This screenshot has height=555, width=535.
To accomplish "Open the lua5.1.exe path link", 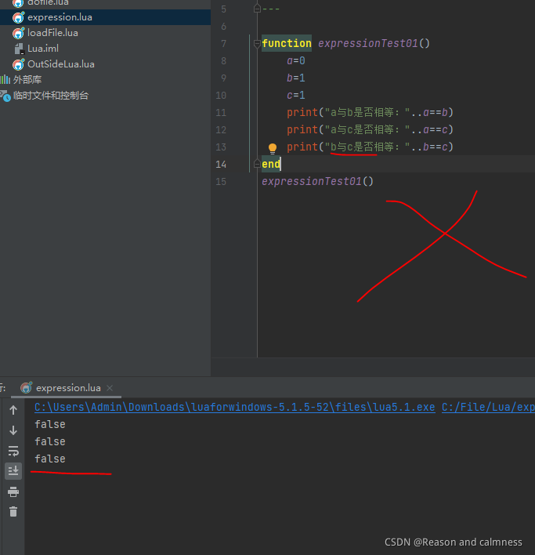I will [x=235, y=407].
